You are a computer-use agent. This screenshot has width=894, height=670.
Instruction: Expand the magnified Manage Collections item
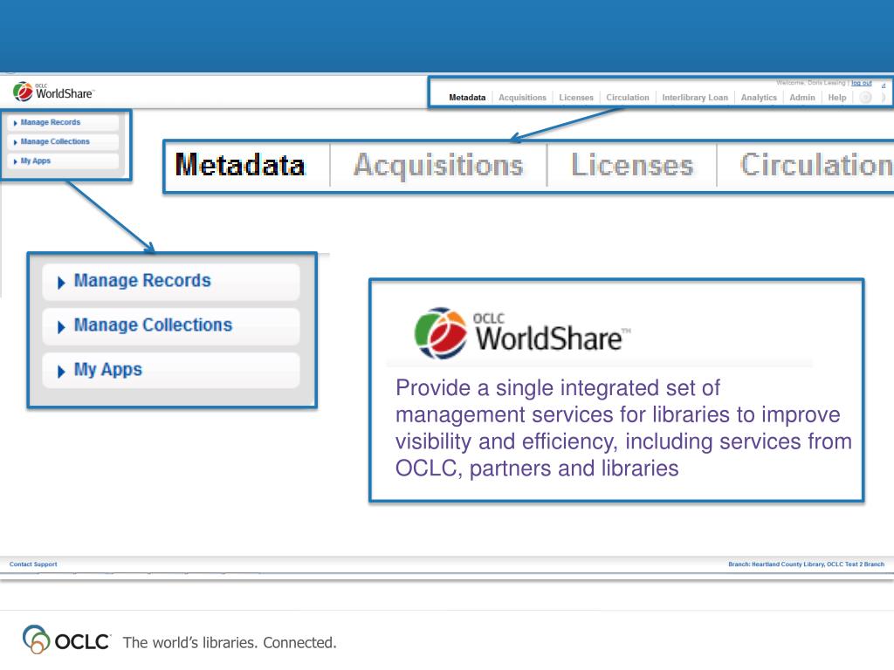(153, 325)
